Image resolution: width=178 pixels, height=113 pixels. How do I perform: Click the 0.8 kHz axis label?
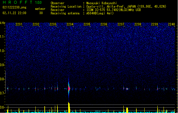point(2,79)
